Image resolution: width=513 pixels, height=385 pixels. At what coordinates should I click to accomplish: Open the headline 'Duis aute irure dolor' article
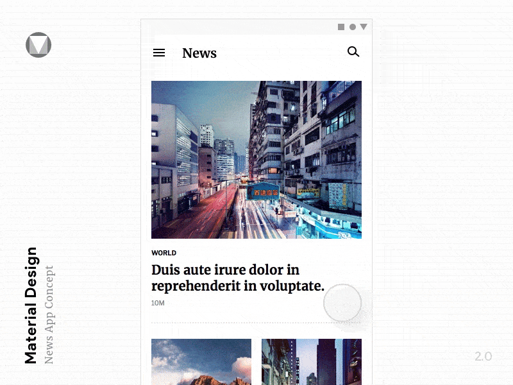click(x=239, y=276)
